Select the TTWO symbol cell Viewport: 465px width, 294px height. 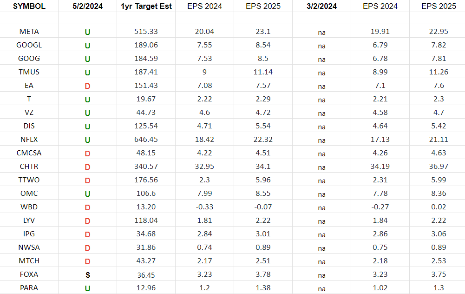(29, 180)
